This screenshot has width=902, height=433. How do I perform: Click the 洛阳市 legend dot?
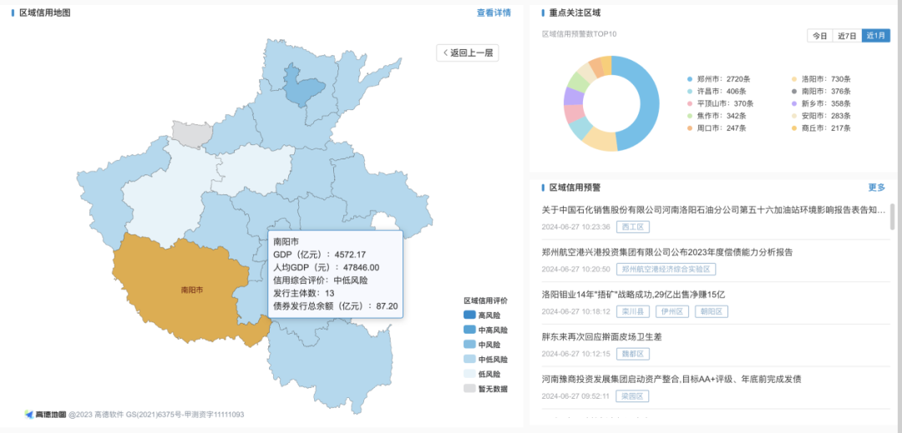(x=793, y=78)
